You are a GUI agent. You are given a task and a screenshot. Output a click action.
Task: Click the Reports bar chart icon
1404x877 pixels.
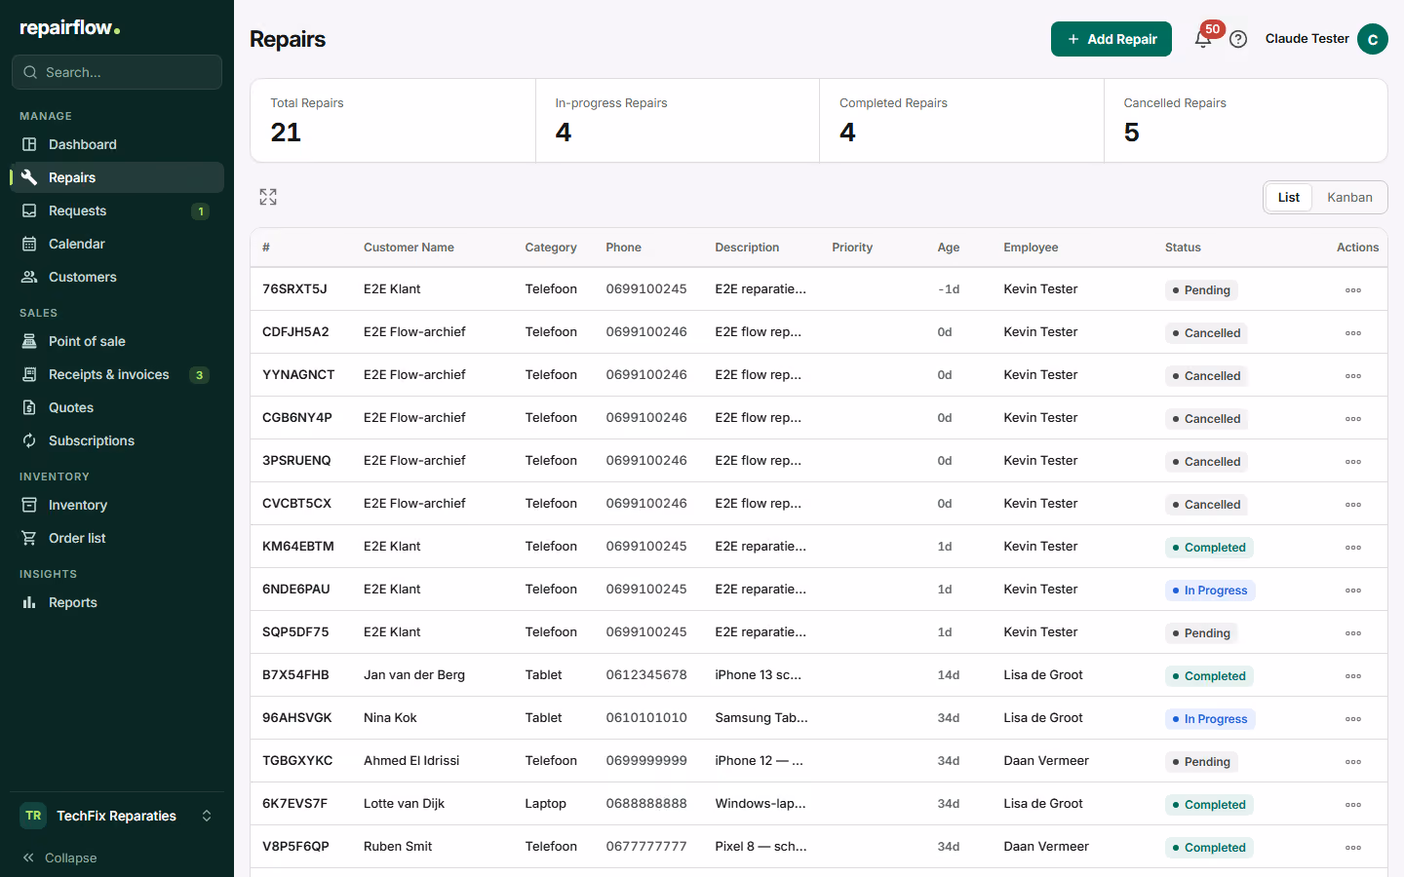tap(29, 602)
